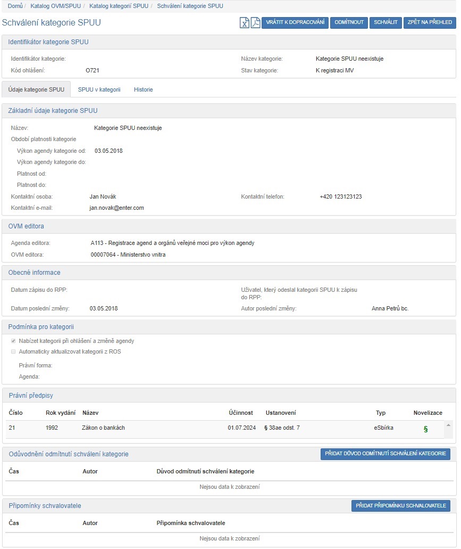This screenshot has width=461, height=549.
Task: Switch to the 'SPUU v kategorii' tab
Action: click(x=99, y=89)
